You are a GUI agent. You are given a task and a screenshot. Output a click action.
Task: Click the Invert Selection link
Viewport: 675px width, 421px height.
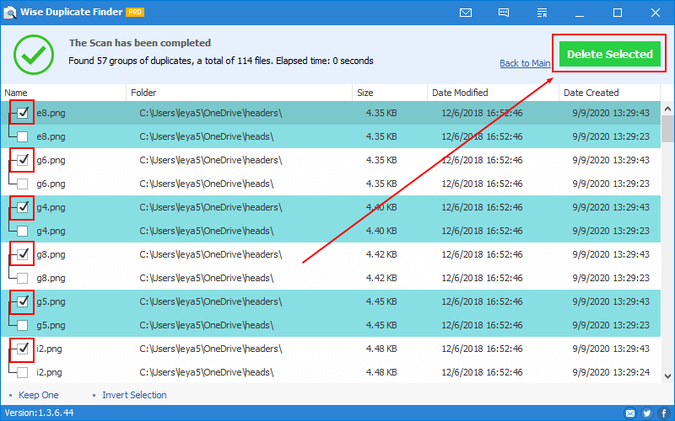[x=134, y=395]
